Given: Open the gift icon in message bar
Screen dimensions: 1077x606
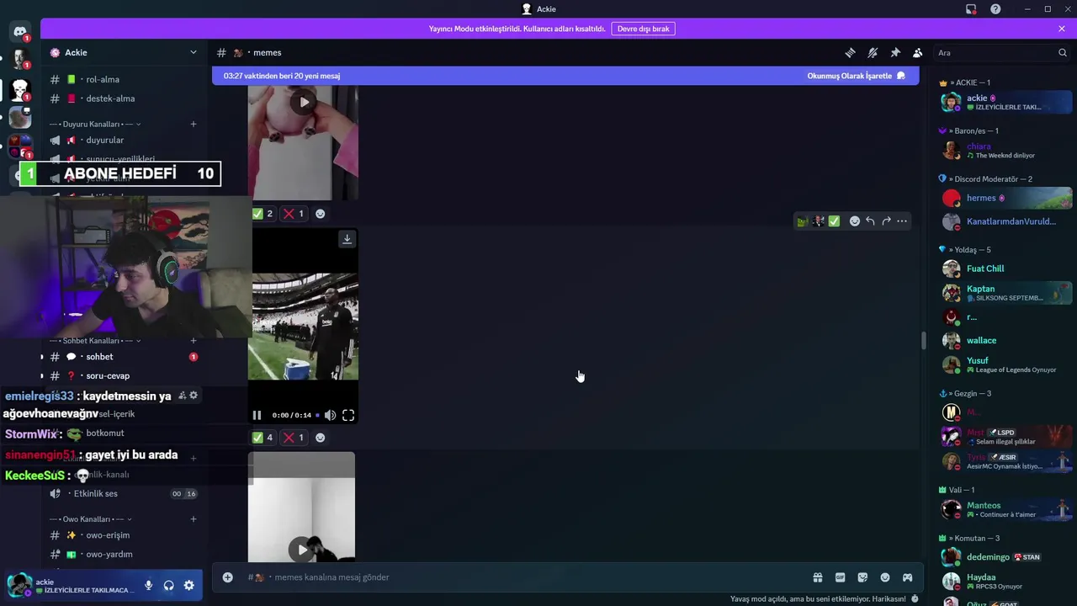Looking at the screenshot, I should 817,577.
